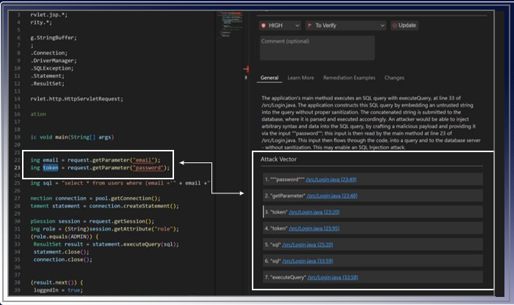The width and height of the screenshot is (514, 305).
Task: Click the "email" string on line 22
Action: pos(143,160)
